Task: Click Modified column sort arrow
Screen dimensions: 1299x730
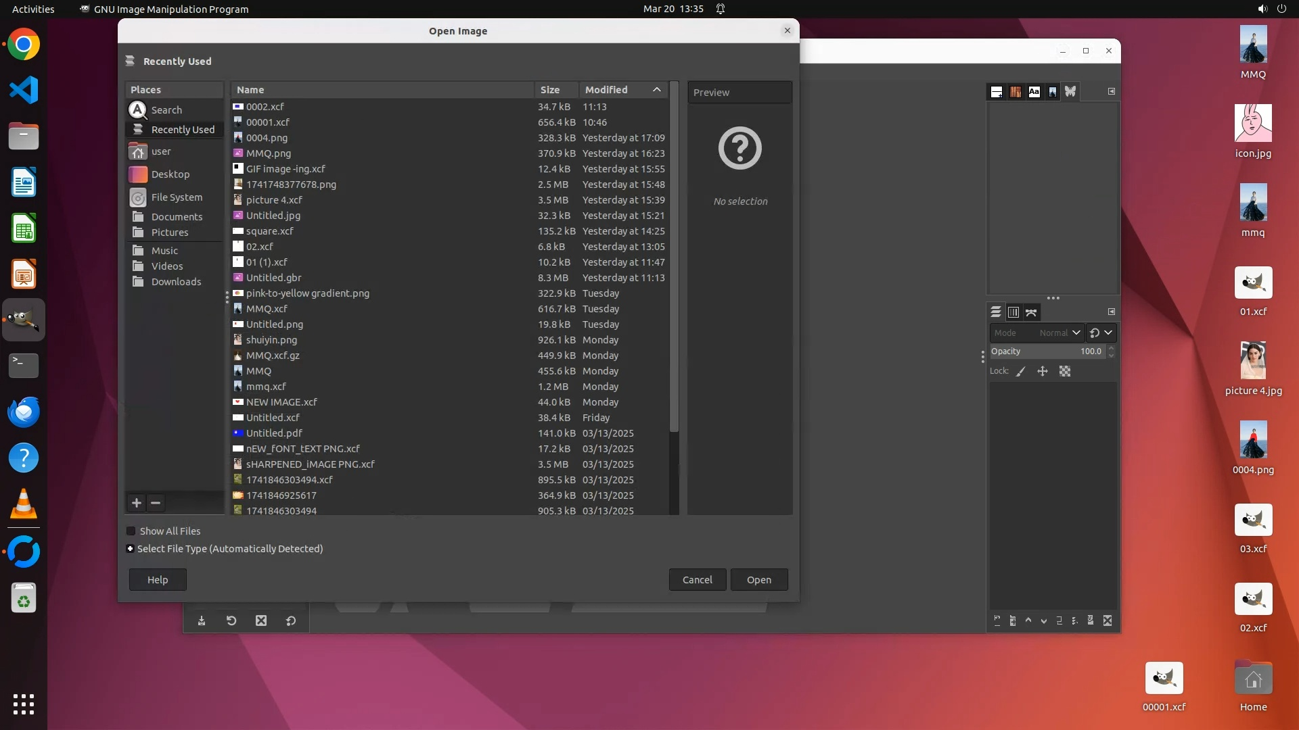Action: pyautogui.click(x=656, y=90)
